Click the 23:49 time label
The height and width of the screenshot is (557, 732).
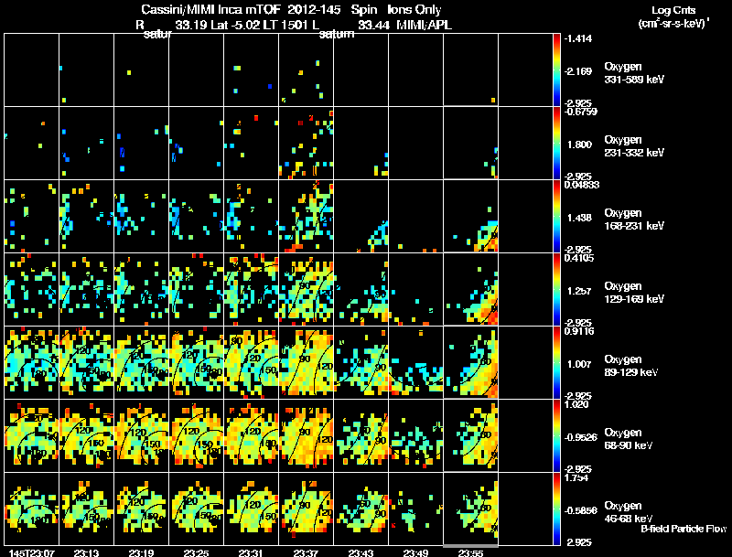click(x=416, y=552)
